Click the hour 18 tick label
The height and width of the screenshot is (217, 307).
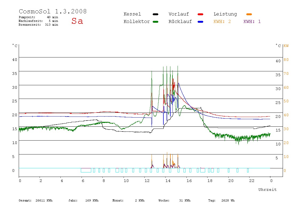coord(210,181)
